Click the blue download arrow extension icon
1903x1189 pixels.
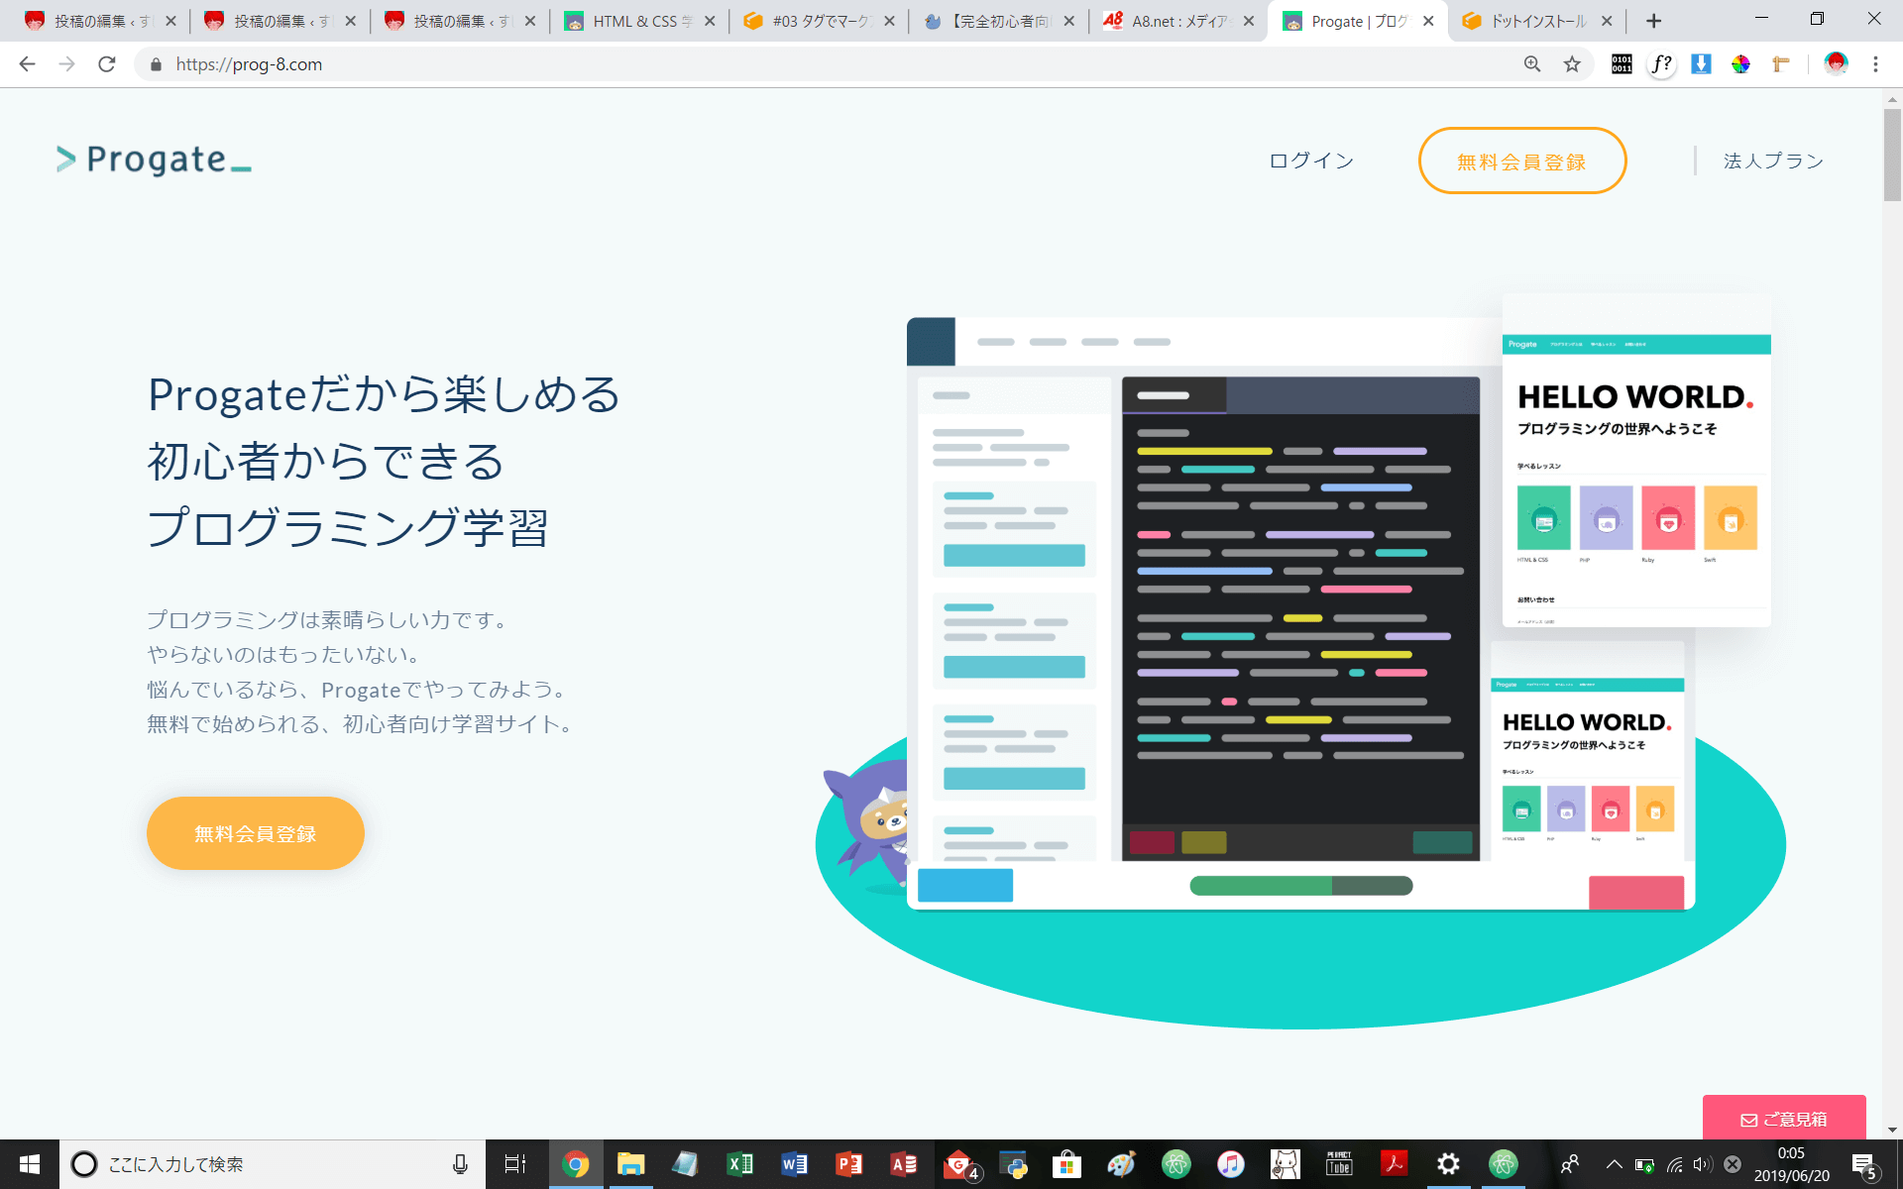(1701, 64)
